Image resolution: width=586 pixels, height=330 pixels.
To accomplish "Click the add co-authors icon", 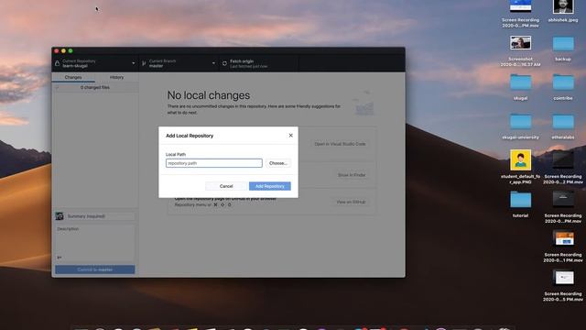I will [x=59, y=258].
